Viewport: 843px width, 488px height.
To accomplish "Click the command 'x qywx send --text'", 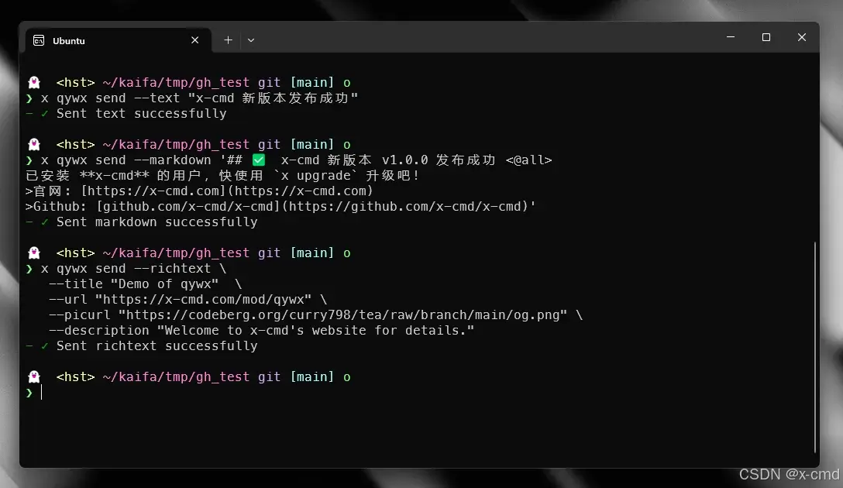I will [x=110, y=98].
